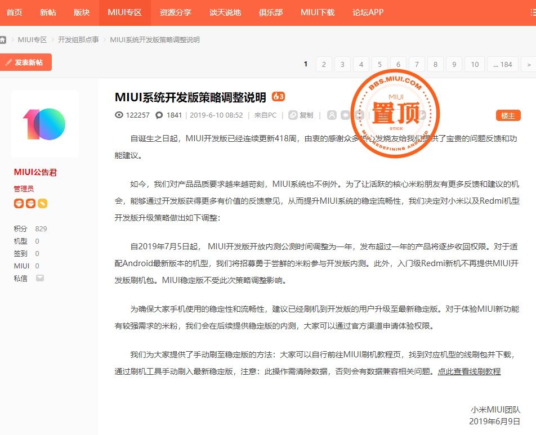Click the next page arrow button
This screenshot has width=536, height=435.
point(529,64)
